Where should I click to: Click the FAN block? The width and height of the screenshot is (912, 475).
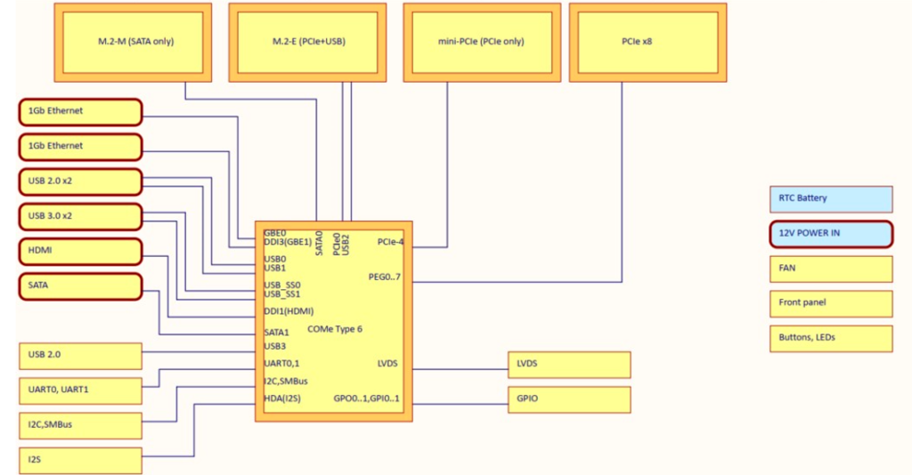[x=830, y=269]
